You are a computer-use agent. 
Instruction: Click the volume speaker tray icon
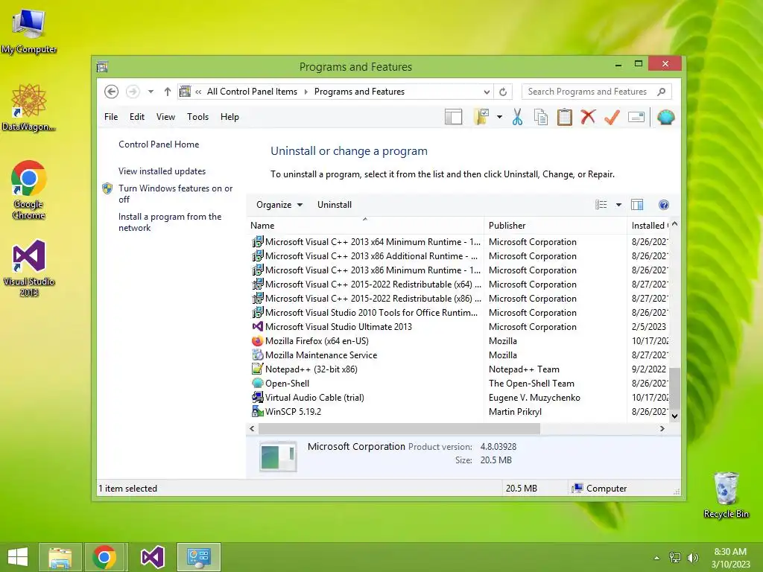692,557
